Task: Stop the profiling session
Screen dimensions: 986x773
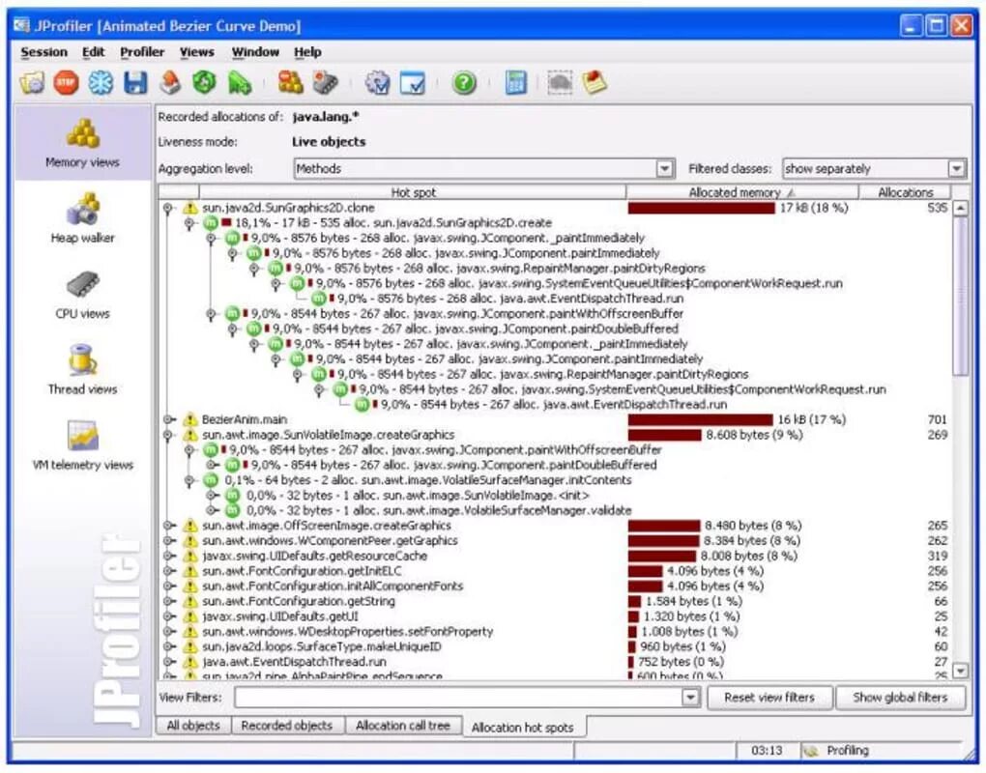Action: 65,83
